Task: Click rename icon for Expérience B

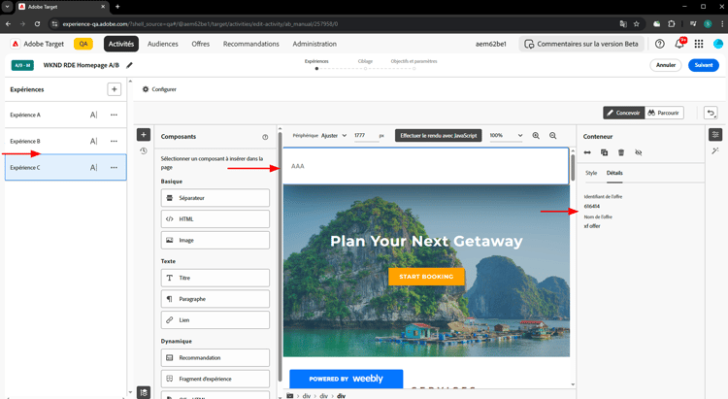Action: [x=94, y=141]
